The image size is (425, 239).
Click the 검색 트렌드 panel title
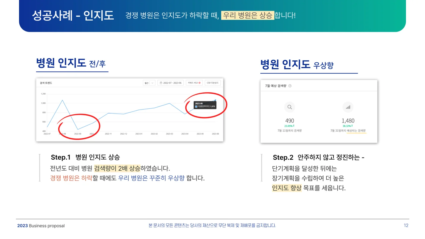pos(46,83)
